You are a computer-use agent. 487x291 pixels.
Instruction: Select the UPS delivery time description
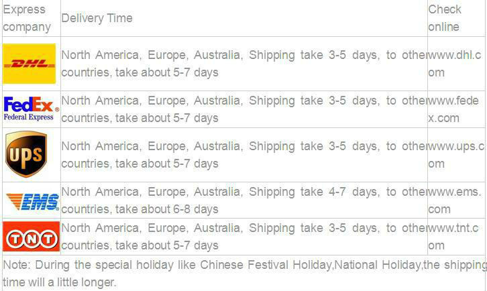pyautogui.click(x=244, y=155)
